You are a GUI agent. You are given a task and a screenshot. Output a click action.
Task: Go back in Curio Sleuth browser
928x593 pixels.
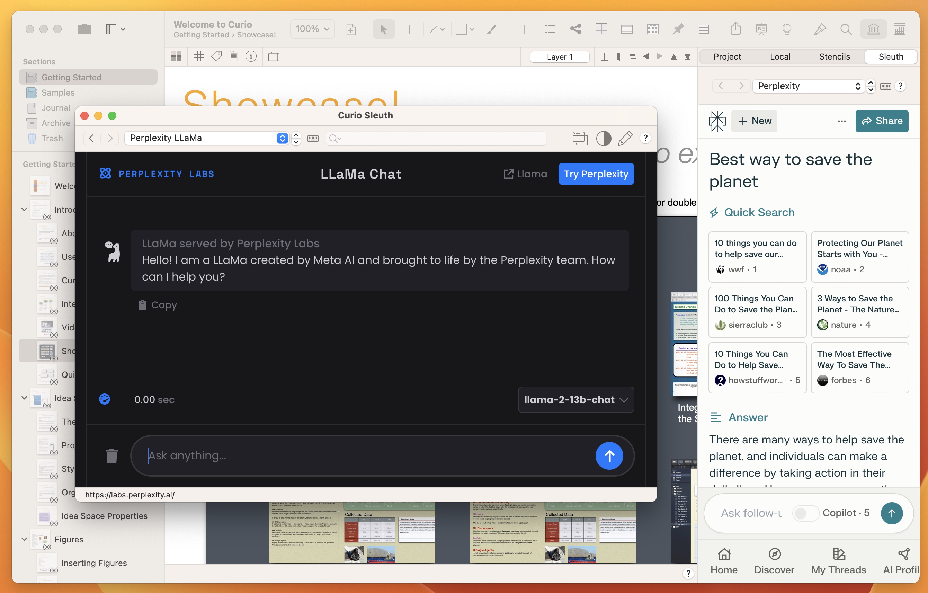91,138
